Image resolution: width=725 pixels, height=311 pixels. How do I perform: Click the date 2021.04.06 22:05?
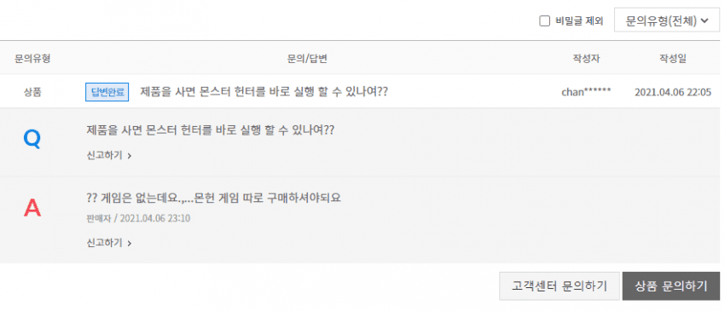(x=673, y=92)
